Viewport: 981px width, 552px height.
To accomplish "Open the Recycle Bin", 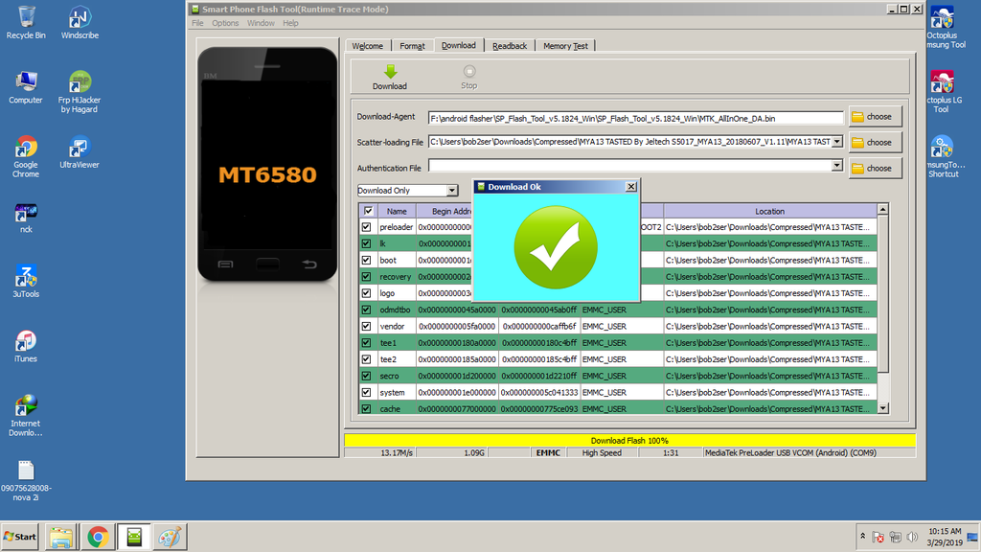I will coord(26,19).
